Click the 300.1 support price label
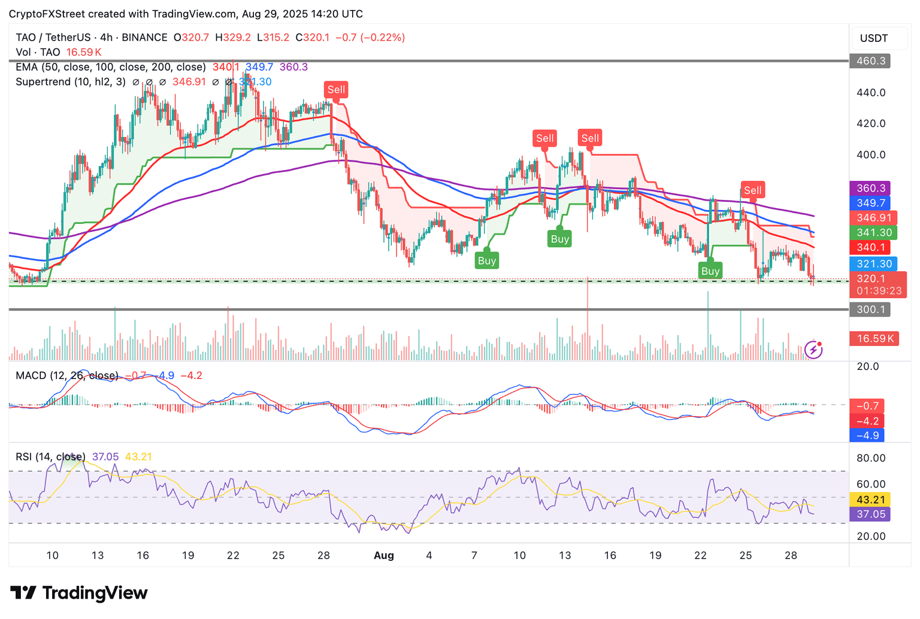This screenshot has width=920, height=619. pyautogui.click(x=870, y=309)
